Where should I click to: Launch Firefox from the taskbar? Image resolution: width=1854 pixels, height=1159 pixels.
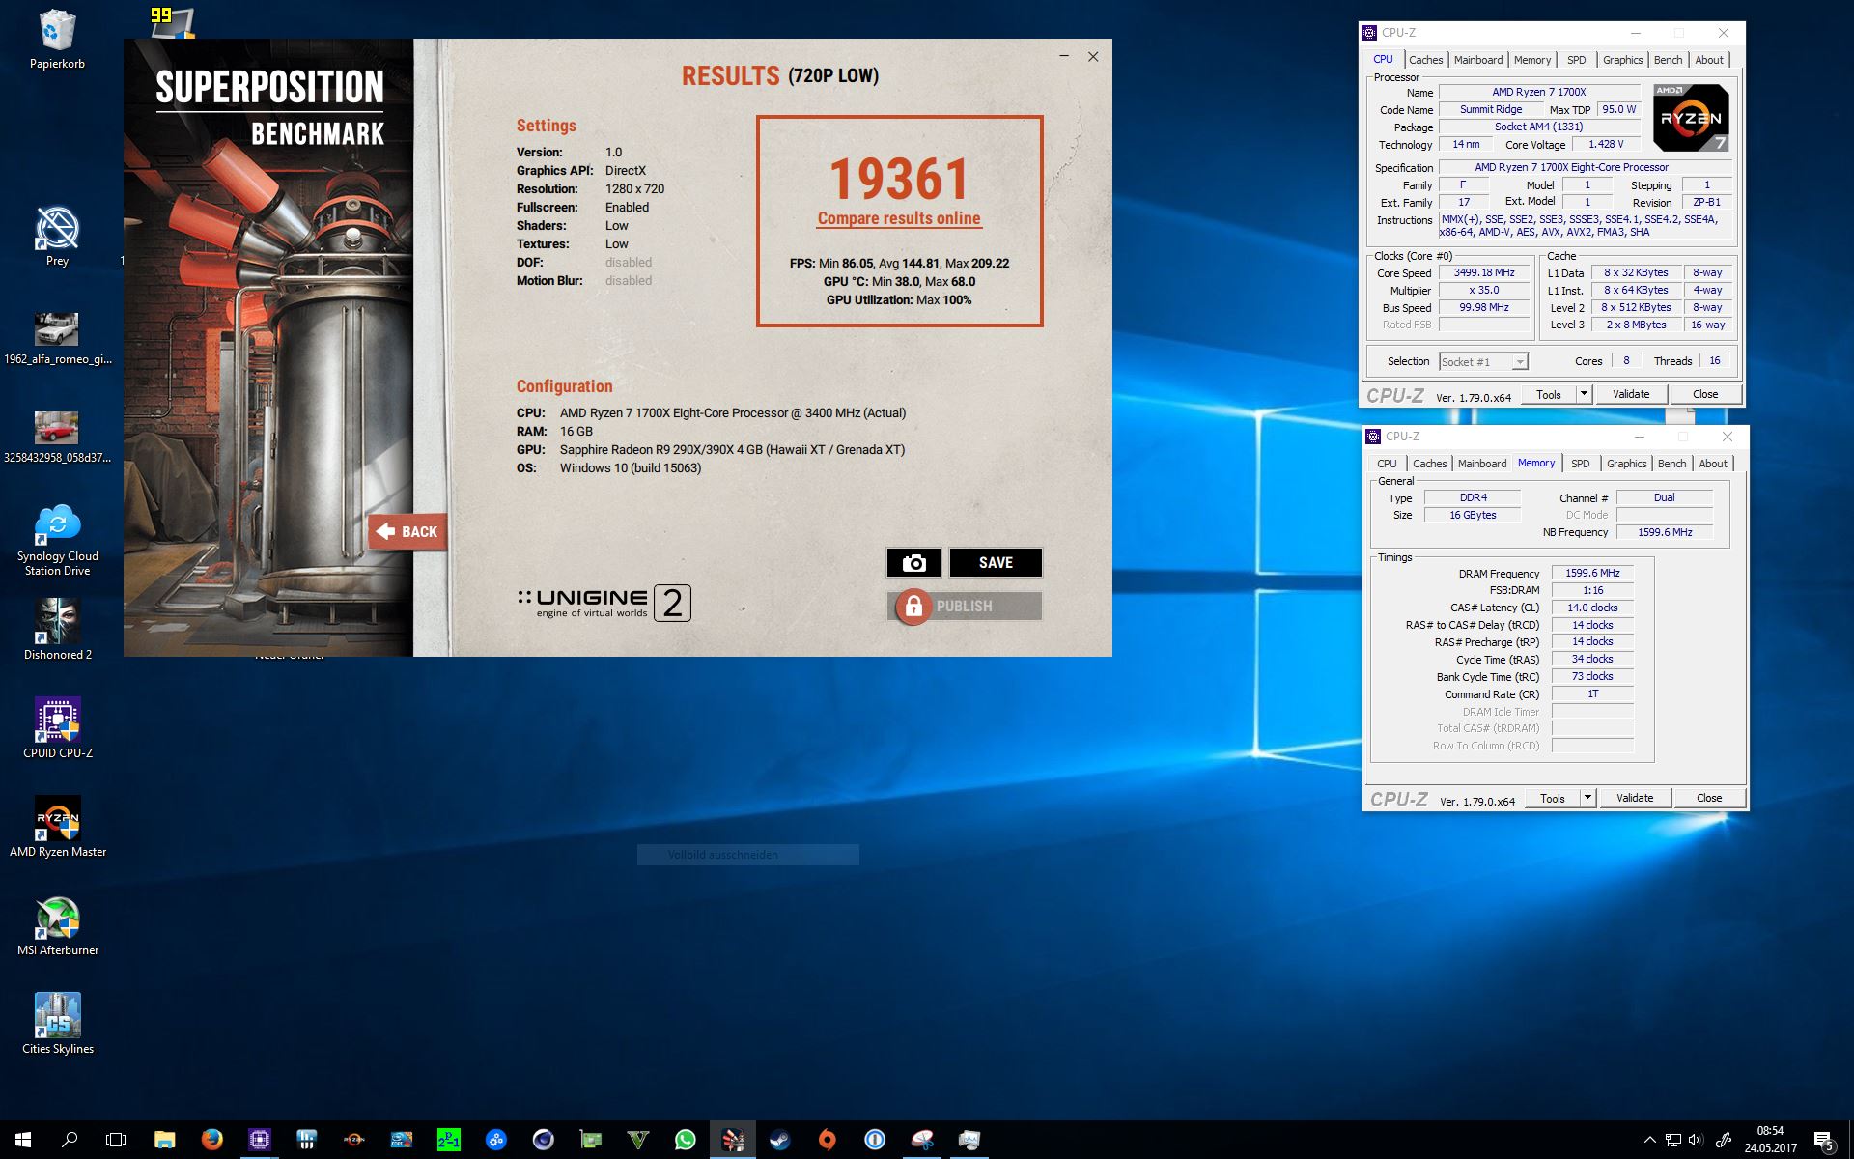click(x=211, y=1140)
